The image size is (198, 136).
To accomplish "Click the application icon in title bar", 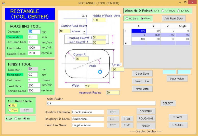I will pos(3,3).
